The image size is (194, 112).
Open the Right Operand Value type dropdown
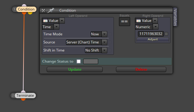tap(155, 21)
